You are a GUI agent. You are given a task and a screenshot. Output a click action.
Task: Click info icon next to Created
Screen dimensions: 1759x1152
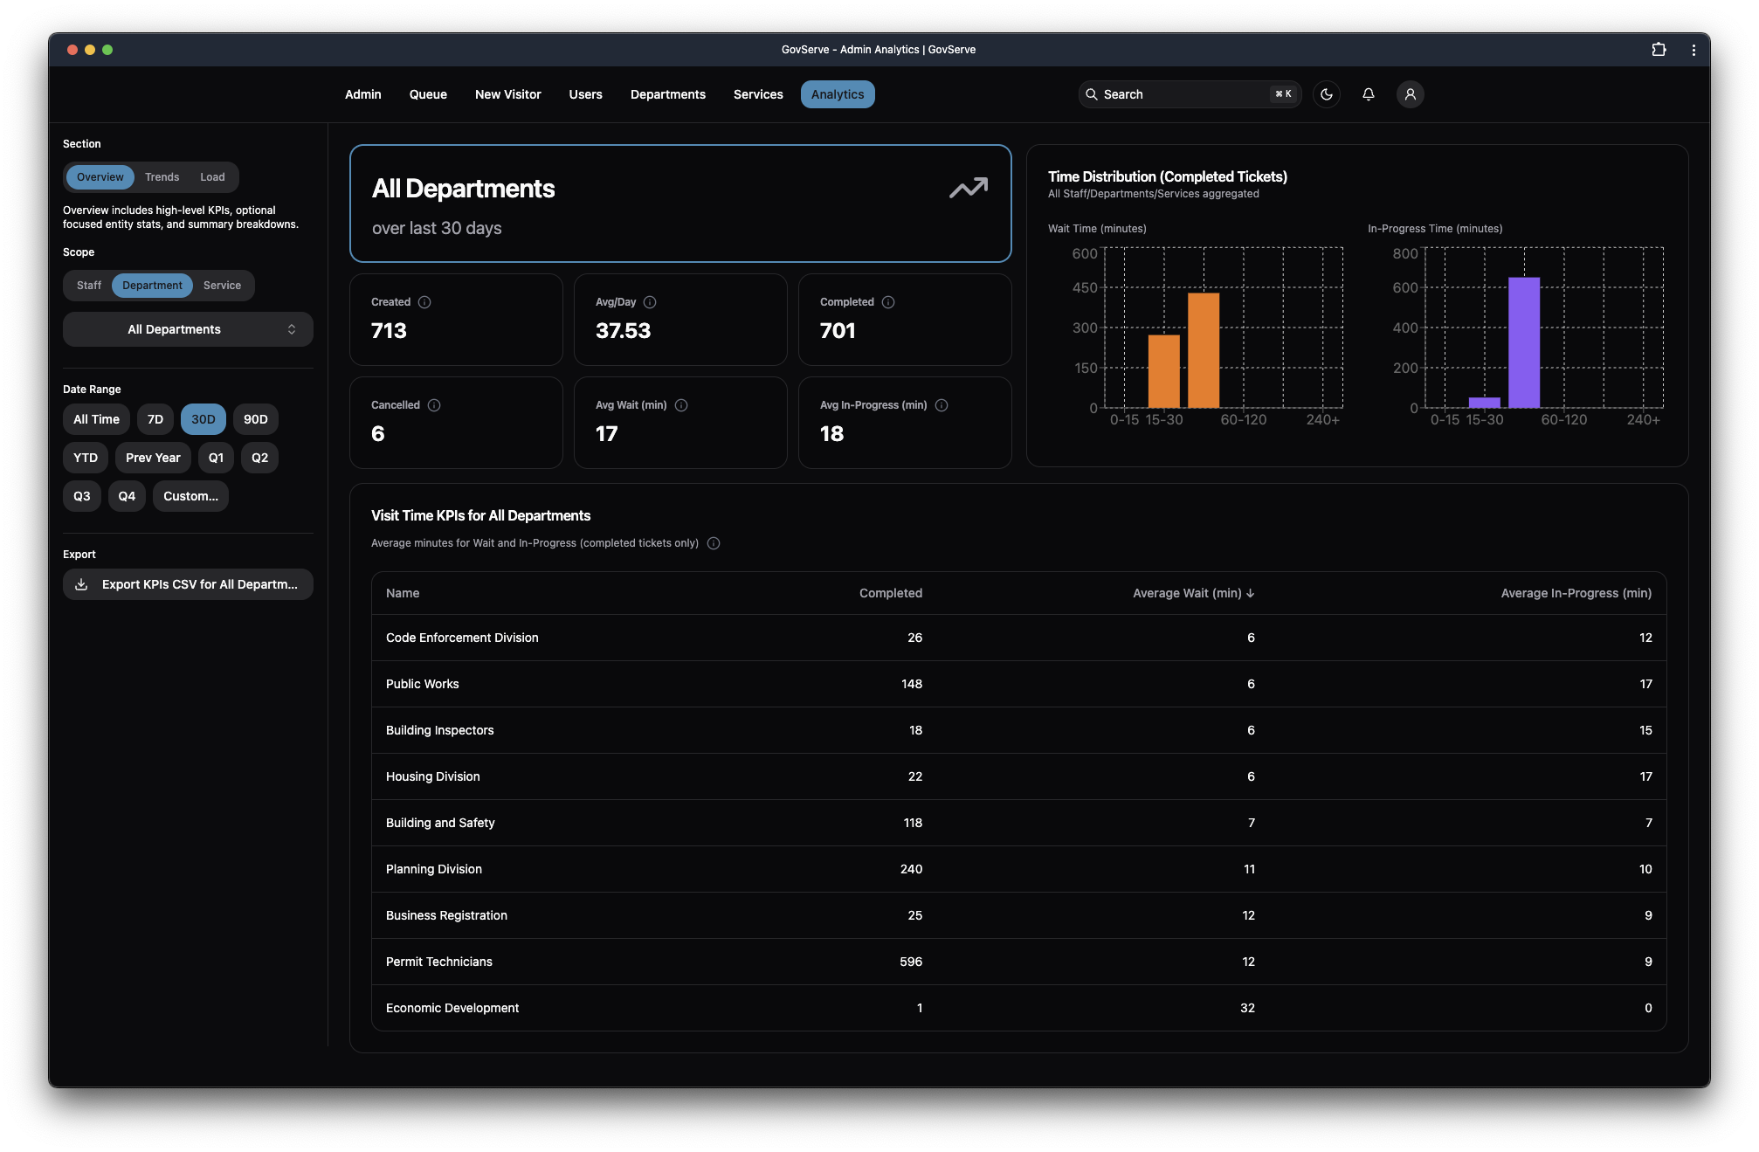(x=424, y=302)
